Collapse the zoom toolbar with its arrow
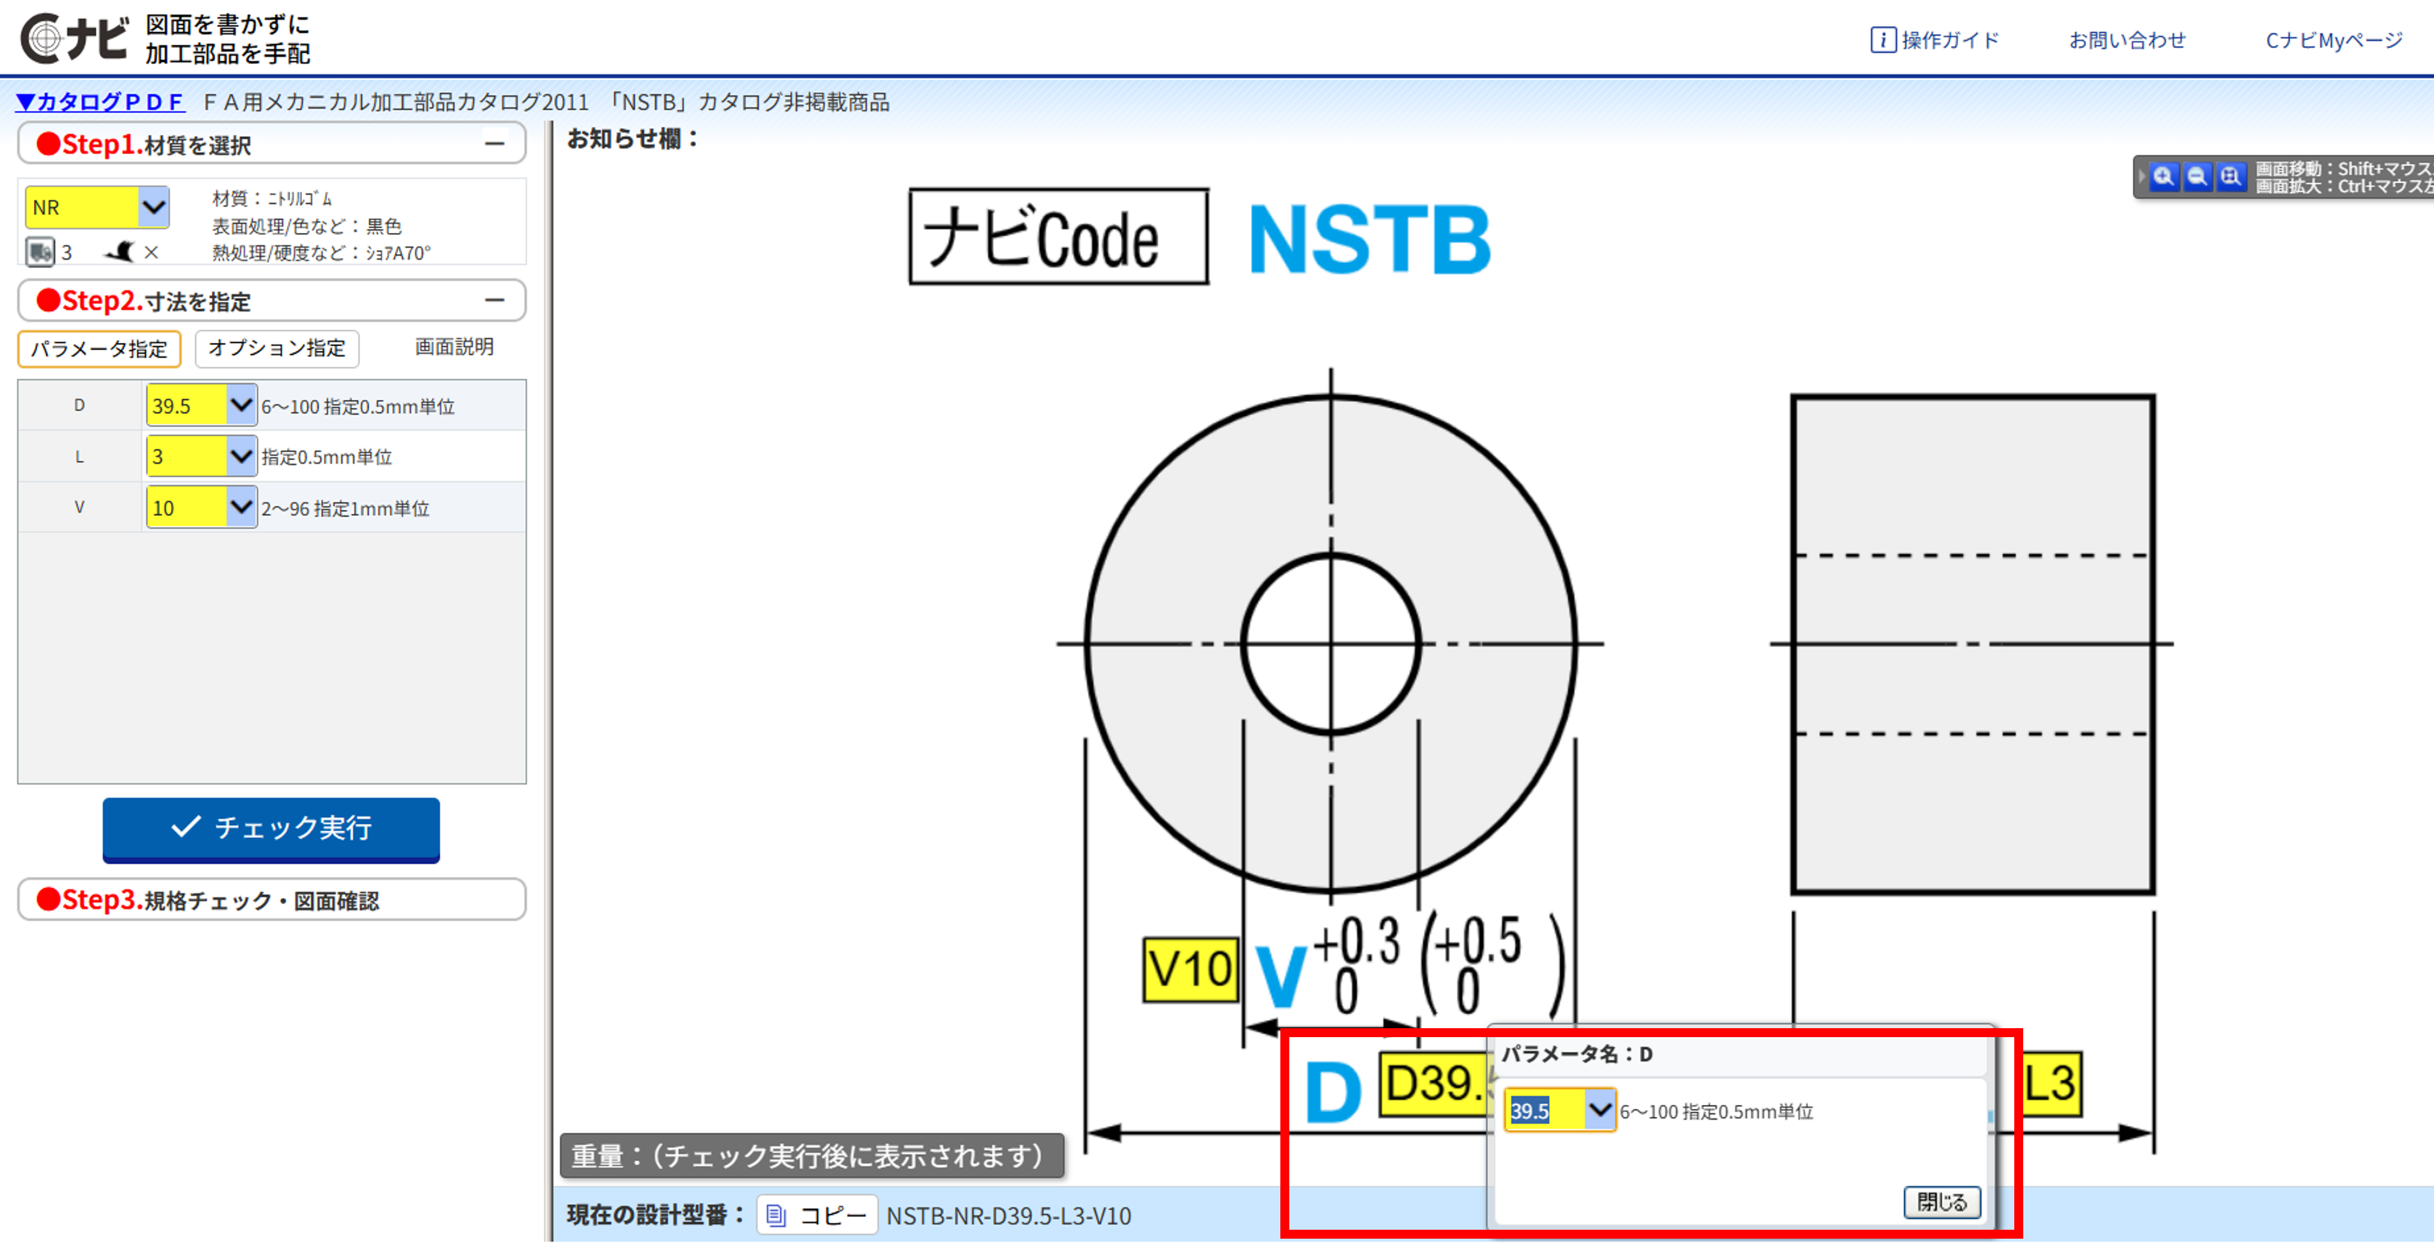Image resolution: width=2434 pixels, height=1247 pixels. [x=2141, y=177]
